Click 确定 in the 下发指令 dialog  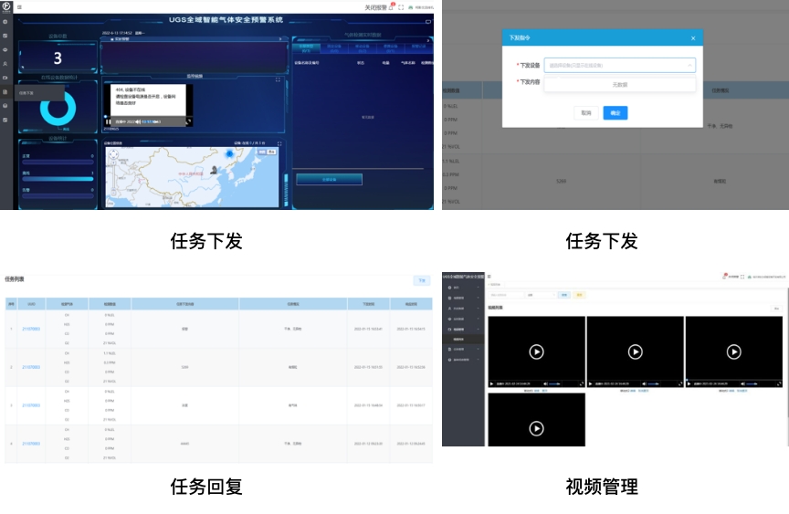pyautogui.click(x=615, y=112)
